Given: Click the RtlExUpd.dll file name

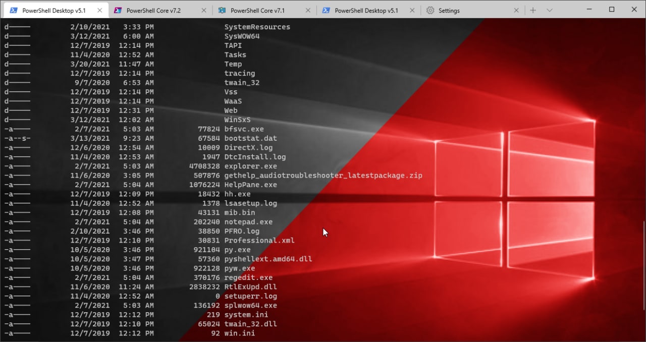Looking at the screenshot, I should 251,287.
